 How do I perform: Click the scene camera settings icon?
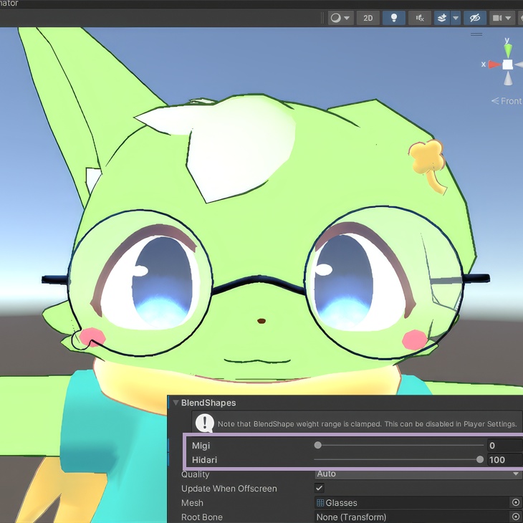tap(502, 18)
